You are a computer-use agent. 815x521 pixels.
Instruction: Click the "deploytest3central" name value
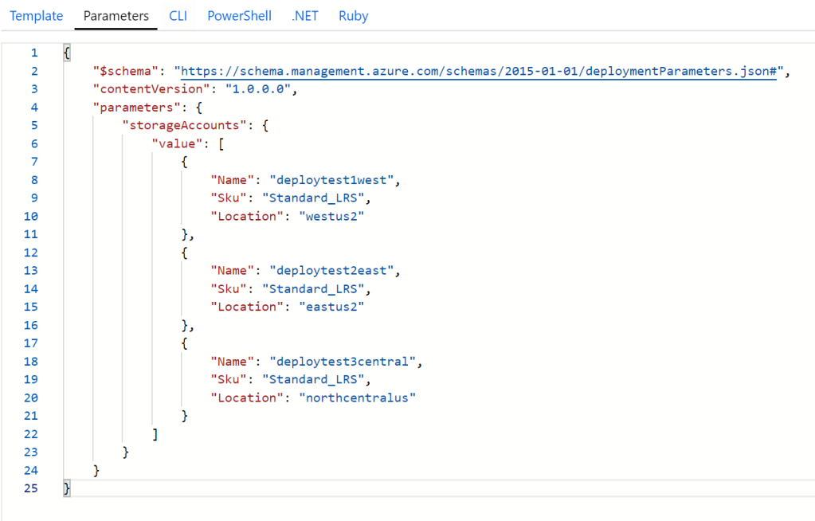pos(343,361)
